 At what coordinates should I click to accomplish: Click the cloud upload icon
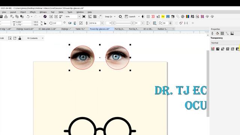(207, 16)
